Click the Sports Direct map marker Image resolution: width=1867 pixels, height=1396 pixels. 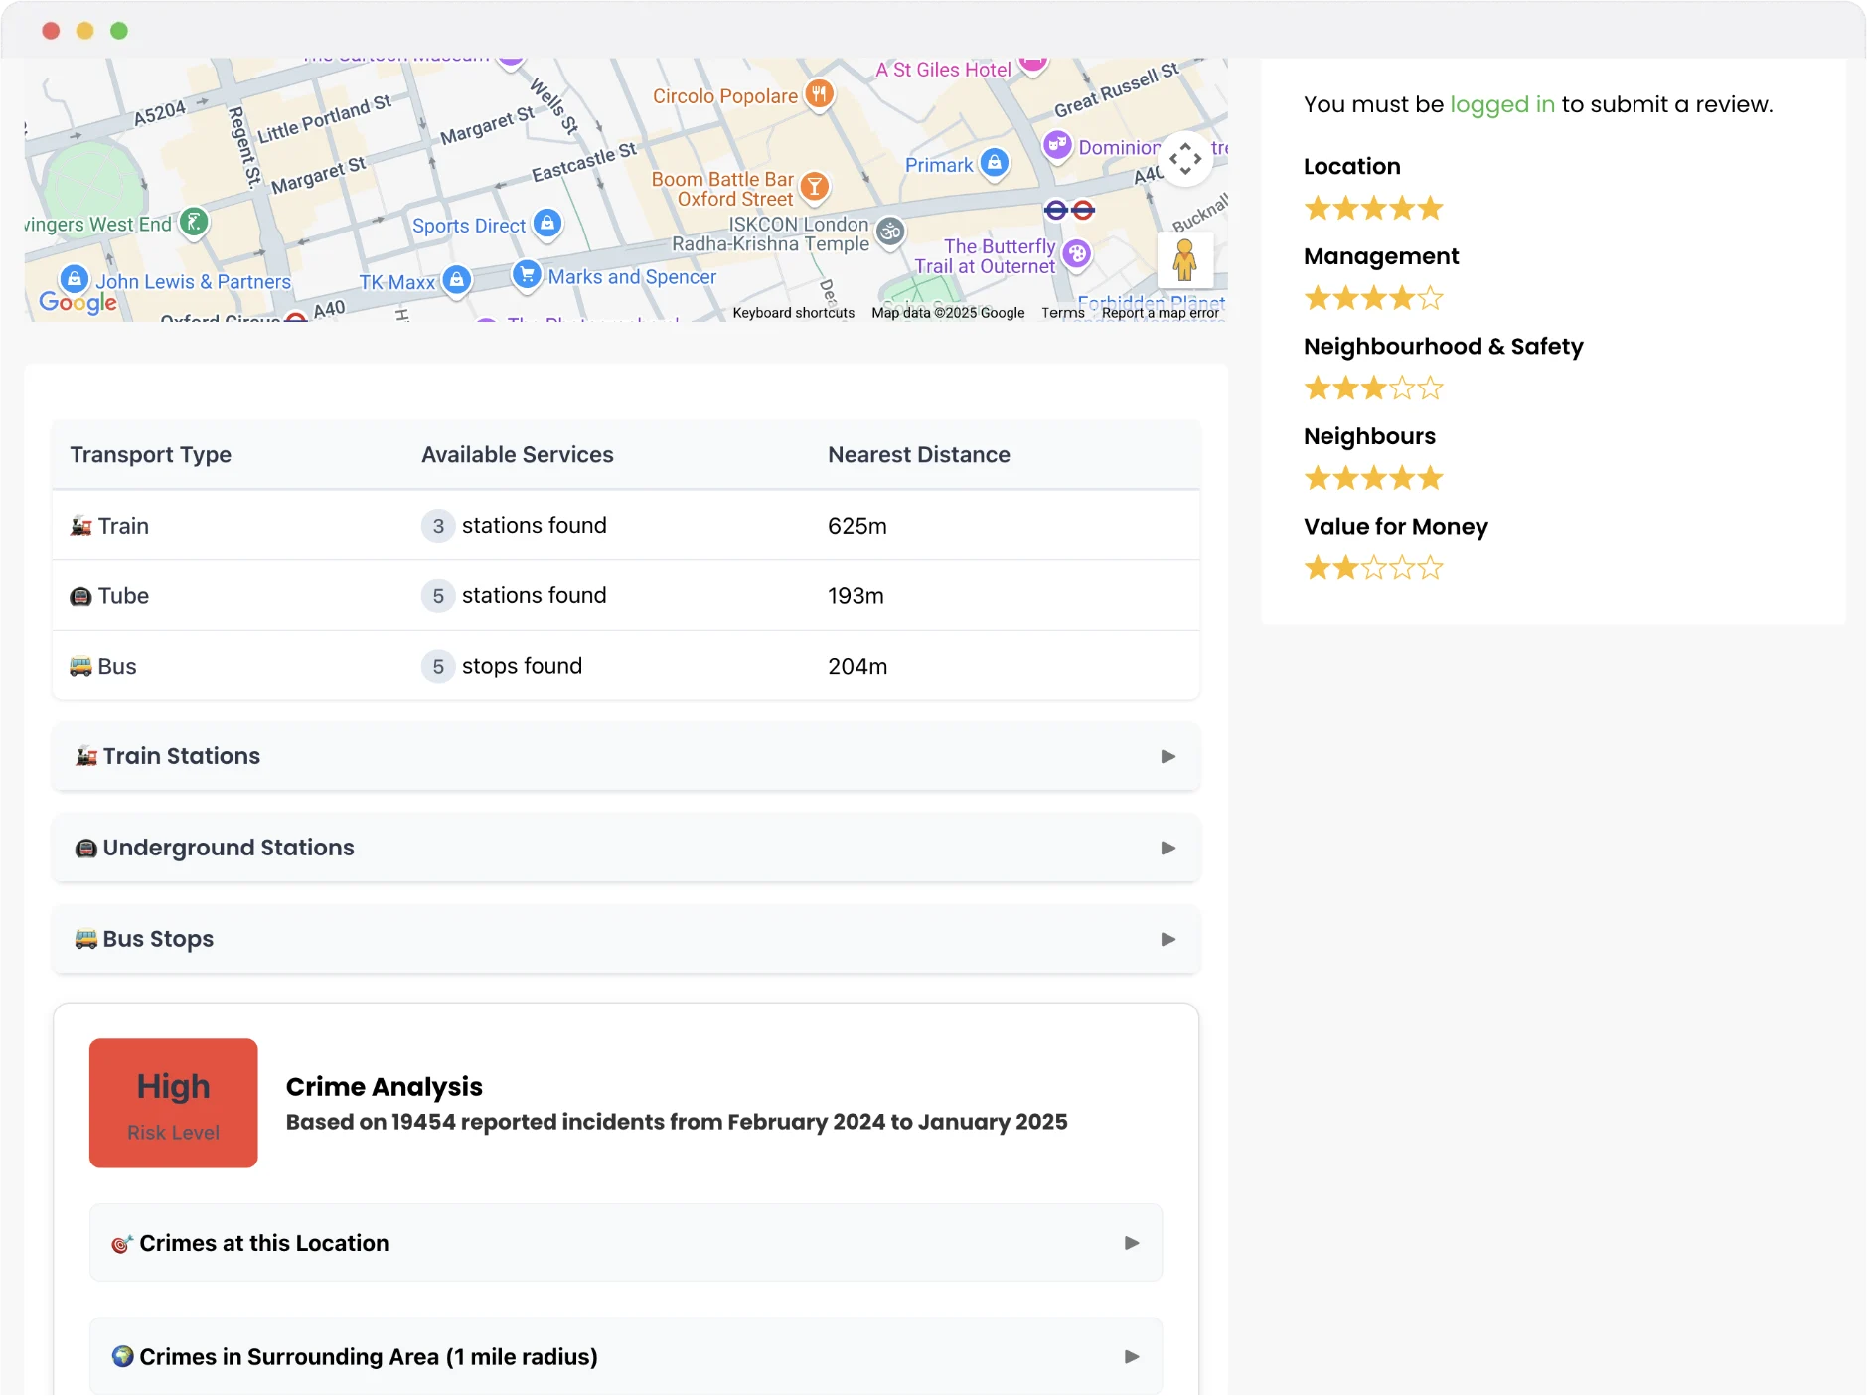pos(546,224)
